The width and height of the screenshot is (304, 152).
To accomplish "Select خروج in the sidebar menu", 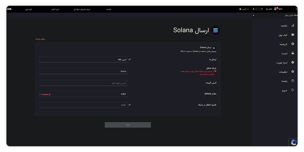I will coord(285,90).
